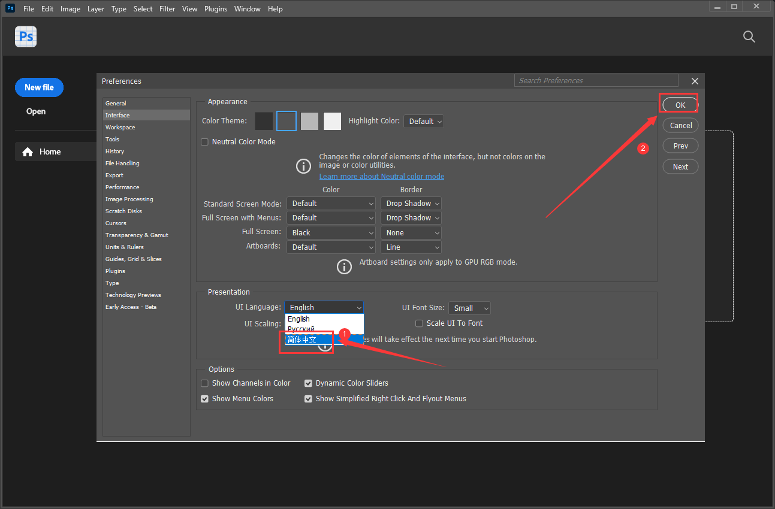This screenshot has height=509, width=775.
Task: Open Full Screen with Menus border dropdown
Action: click(x=411, y=218)
